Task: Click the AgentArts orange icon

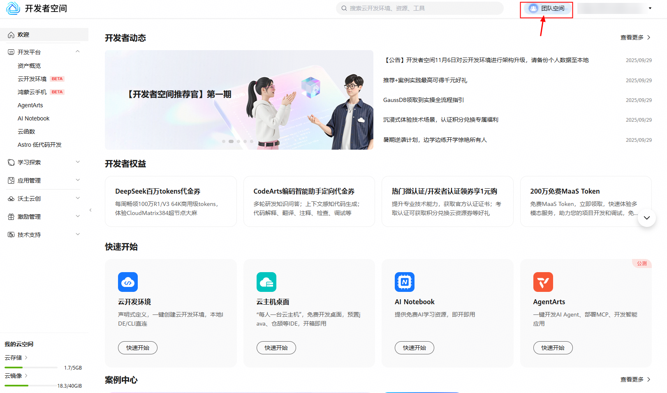Action: pyautogui.click(x=543, y=282)
